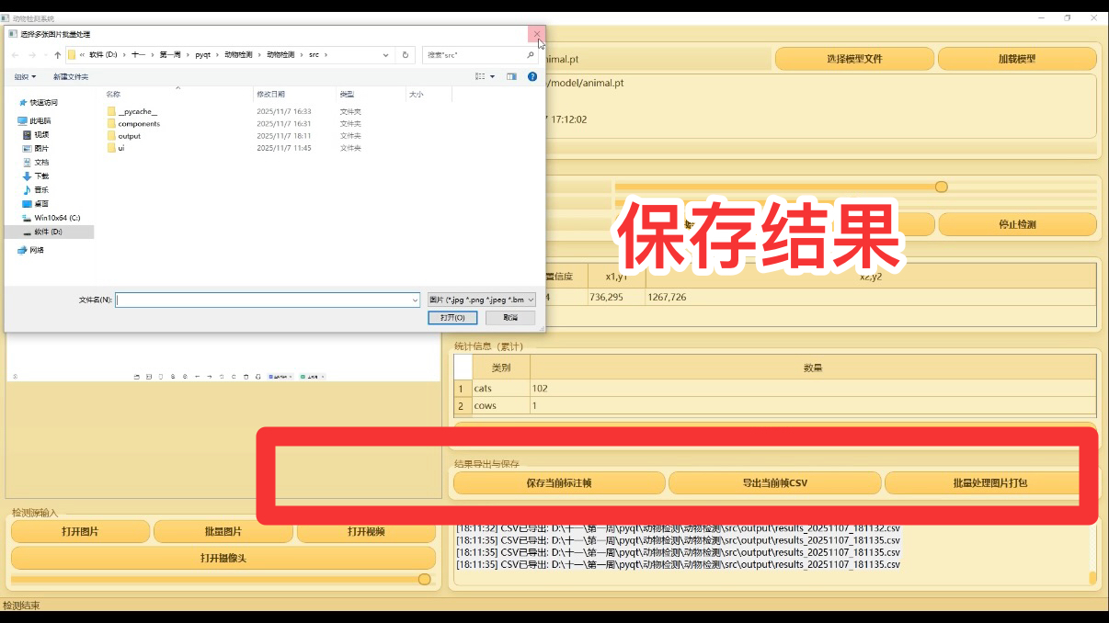Viewport: 1109px width, 623px height.
Task: Sort files by 名称 column
Action: pyautogui.click(x=175, y=94)
